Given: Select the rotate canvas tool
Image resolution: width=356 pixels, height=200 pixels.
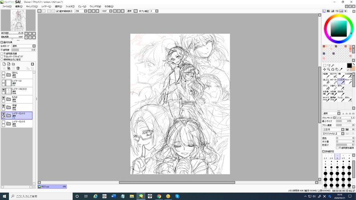Looking at the screenshot, I should coord(332,69).
